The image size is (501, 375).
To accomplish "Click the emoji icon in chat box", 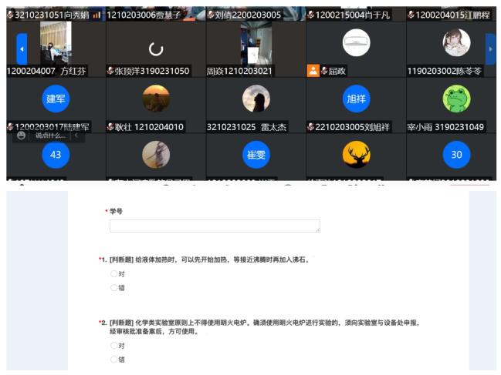I will coord(22,136).
